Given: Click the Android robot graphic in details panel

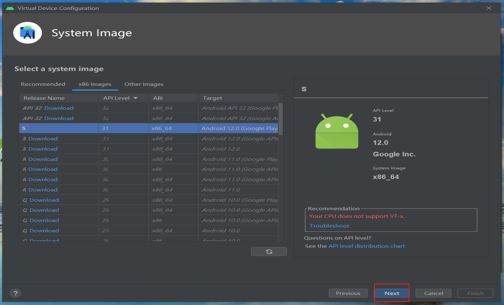Looking at the screenshot, I should click(x=337, y=132).
